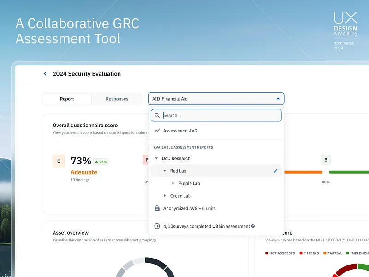This screenshot has width=369, height=277.
Task: Select Anonymized AVG with 6 units
Action: coord(189,208)
